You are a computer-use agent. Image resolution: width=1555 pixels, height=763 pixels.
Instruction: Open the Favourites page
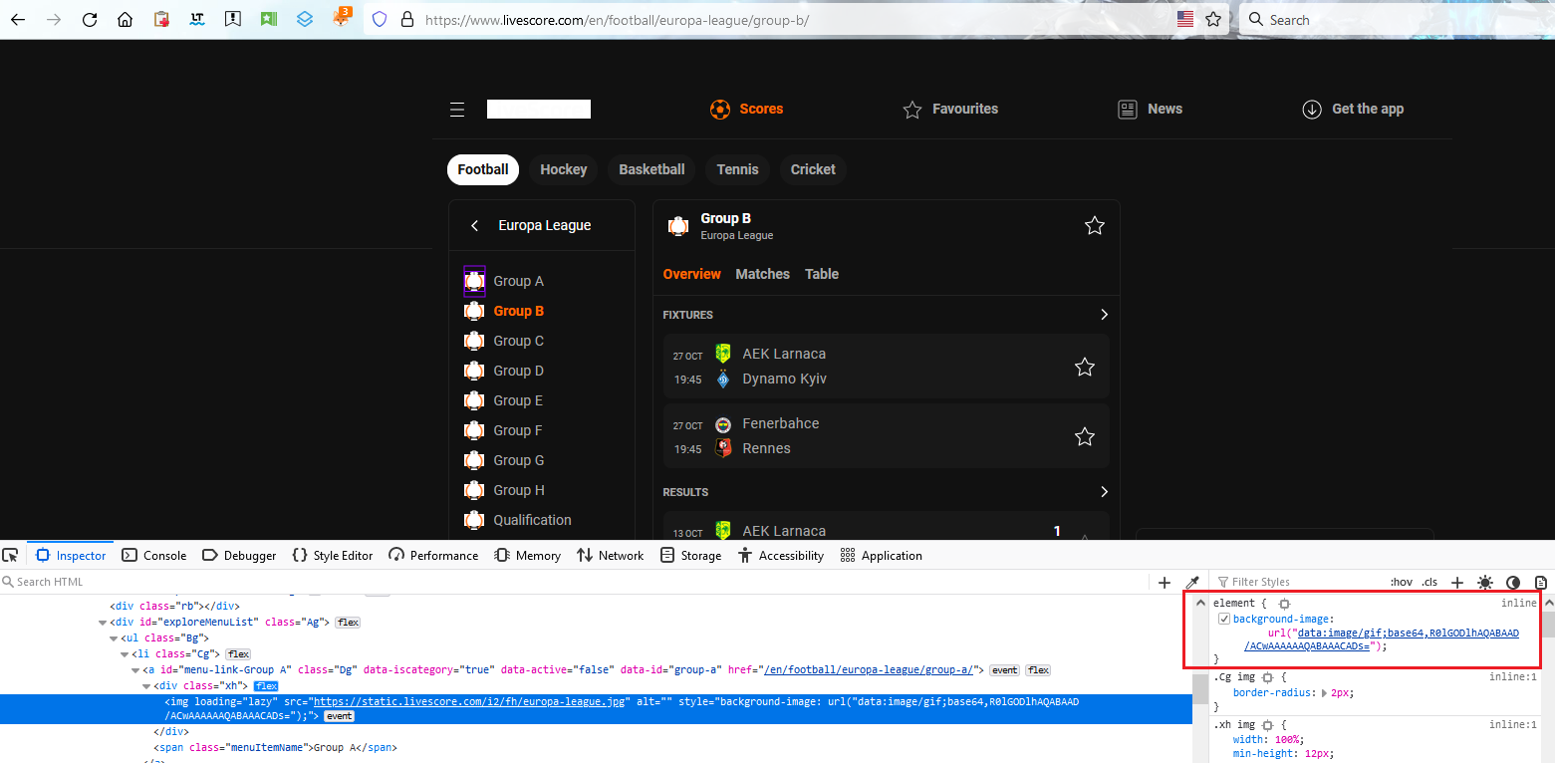tap(949, 110)
